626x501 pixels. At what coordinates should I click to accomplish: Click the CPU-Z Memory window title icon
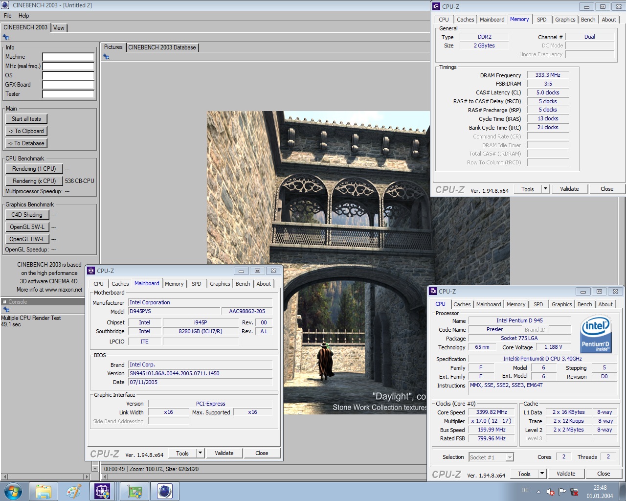coord(436,6)
